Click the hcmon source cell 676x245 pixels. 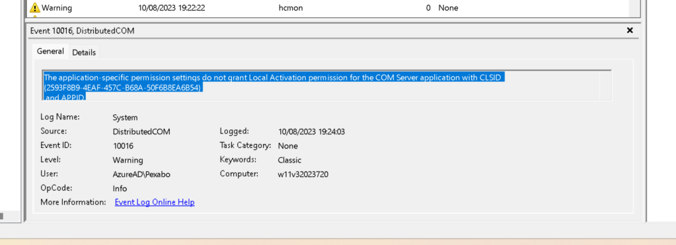coord(291,8)
